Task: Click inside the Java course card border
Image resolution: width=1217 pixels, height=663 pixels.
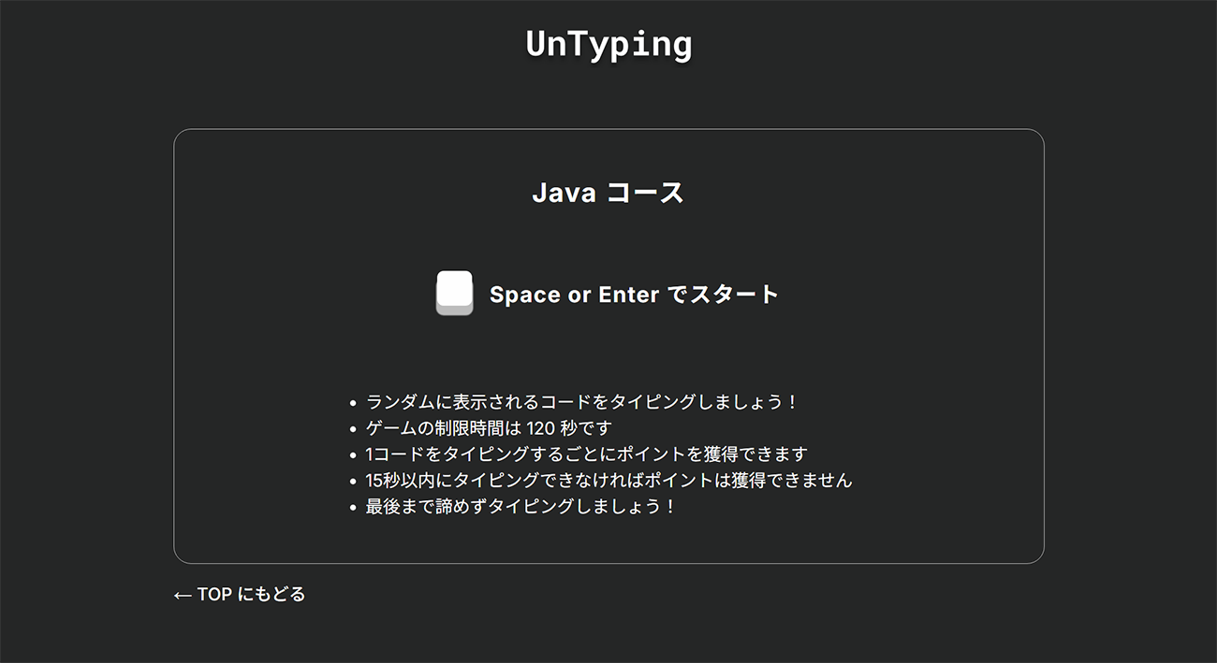Action: tap(608, 346)
